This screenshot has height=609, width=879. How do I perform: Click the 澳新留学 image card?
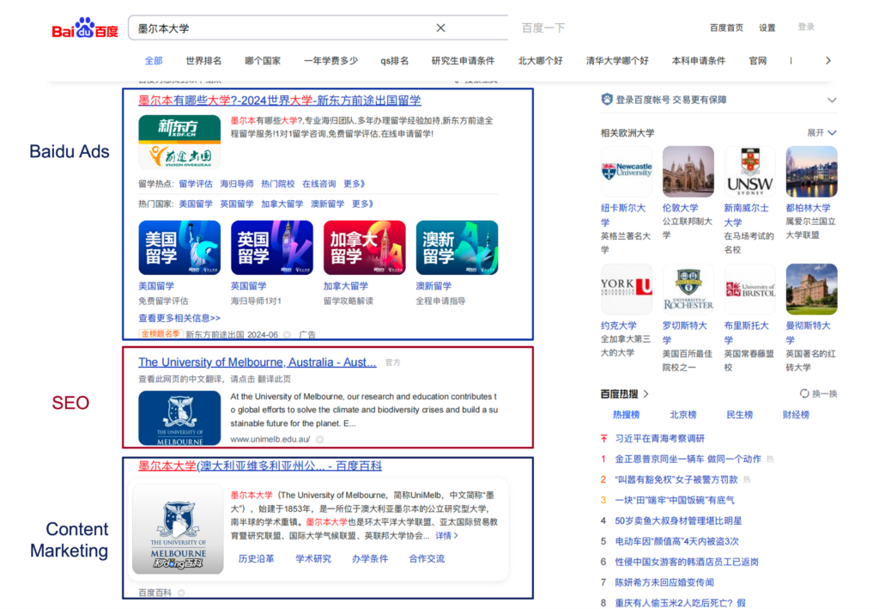coord(457,247)
